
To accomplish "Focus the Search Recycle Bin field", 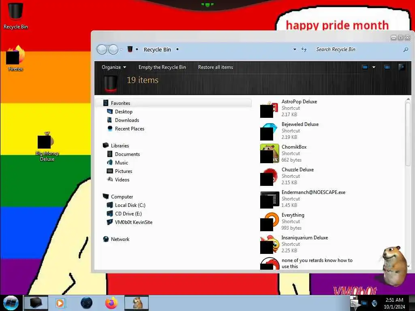I will [x=357, y=49].
